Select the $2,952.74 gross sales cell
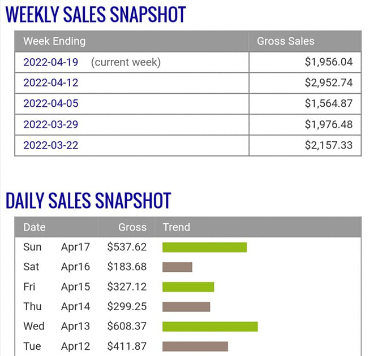The image size is (374, 356). click(328, 83)
